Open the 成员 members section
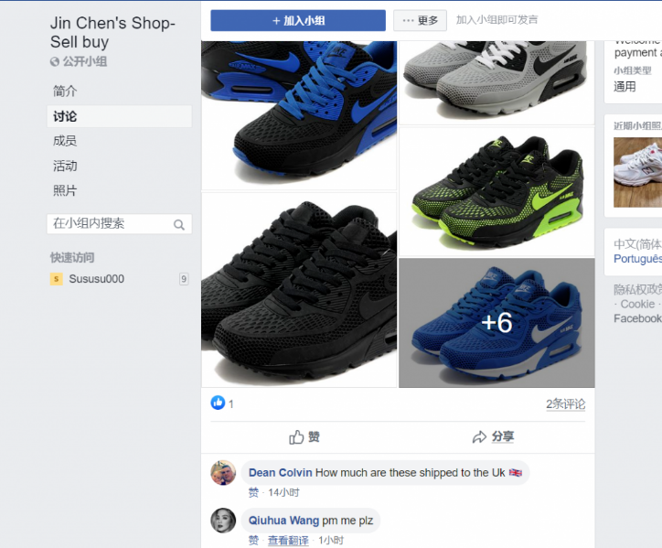Screen dimensions: 662x548 [x=65, y=141]
